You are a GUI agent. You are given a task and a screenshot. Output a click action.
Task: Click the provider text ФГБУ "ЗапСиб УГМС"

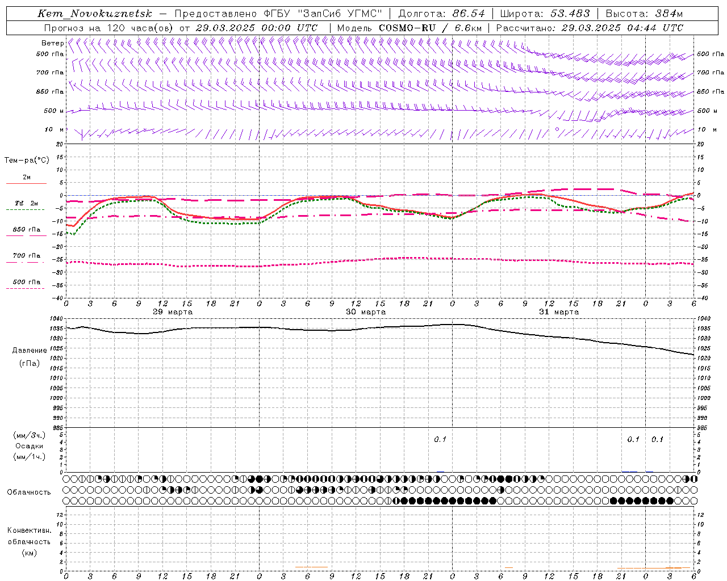(x=323, y=14)
